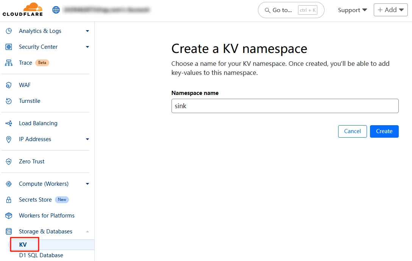Click the Beta badge next to Trace

(42, 63)
